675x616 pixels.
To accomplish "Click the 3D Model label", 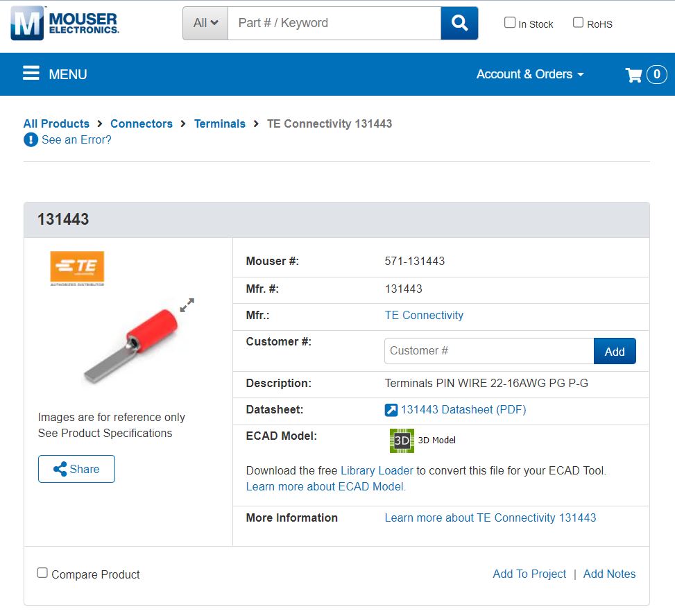I will tap(436, 440).
